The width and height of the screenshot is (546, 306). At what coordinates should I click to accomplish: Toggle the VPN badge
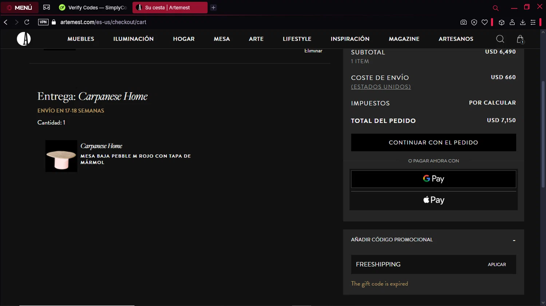click(x=43, y=22)
